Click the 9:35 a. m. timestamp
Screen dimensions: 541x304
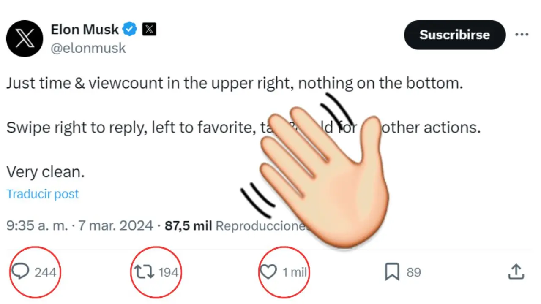tap(37, 226)
